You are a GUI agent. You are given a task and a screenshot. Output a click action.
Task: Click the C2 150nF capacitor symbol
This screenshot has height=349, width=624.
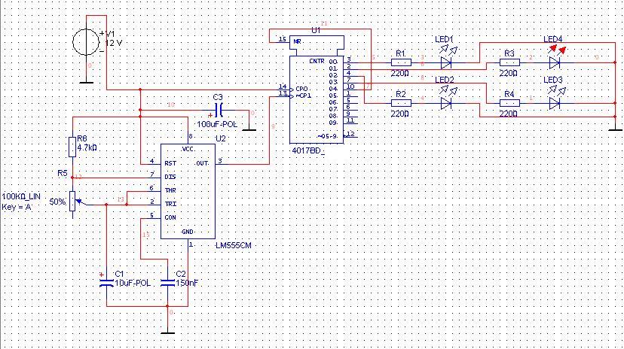(x=167, y=283)
